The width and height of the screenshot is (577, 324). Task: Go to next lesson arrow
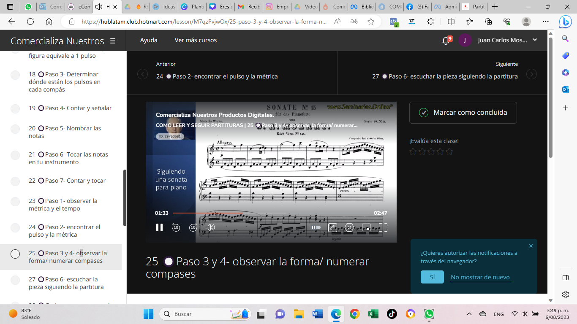pyautogui.click(x=531, y=74)
